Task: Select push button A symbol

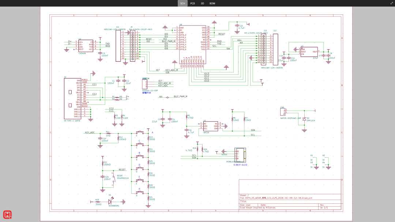Action: click(x=140, y=132)
